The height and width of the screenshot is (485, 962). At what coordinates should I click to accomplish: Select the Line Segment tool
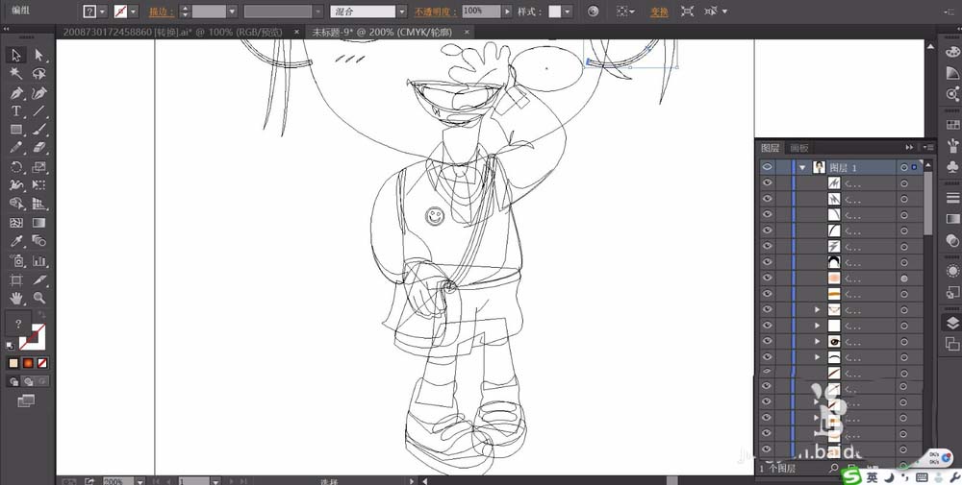[x=38, y=110]
